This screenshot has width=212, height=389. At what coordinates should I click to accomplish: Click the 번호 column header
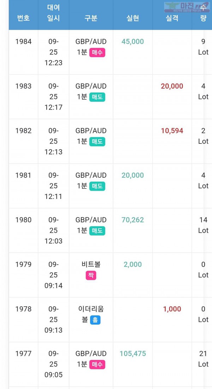tap(23, 18)
